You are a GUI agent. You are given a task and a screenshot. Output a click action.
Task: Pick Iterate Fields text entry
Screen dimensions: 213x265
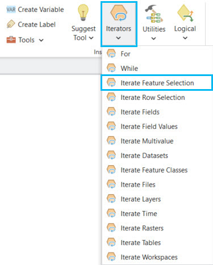click(140, 112)
